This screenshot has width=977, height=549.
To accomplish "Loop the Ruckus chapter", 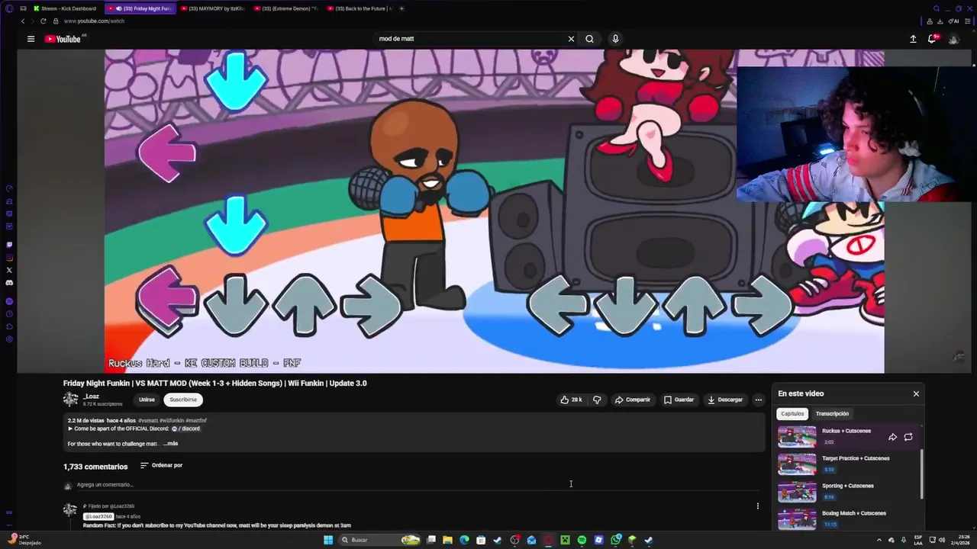I will 908,437.
